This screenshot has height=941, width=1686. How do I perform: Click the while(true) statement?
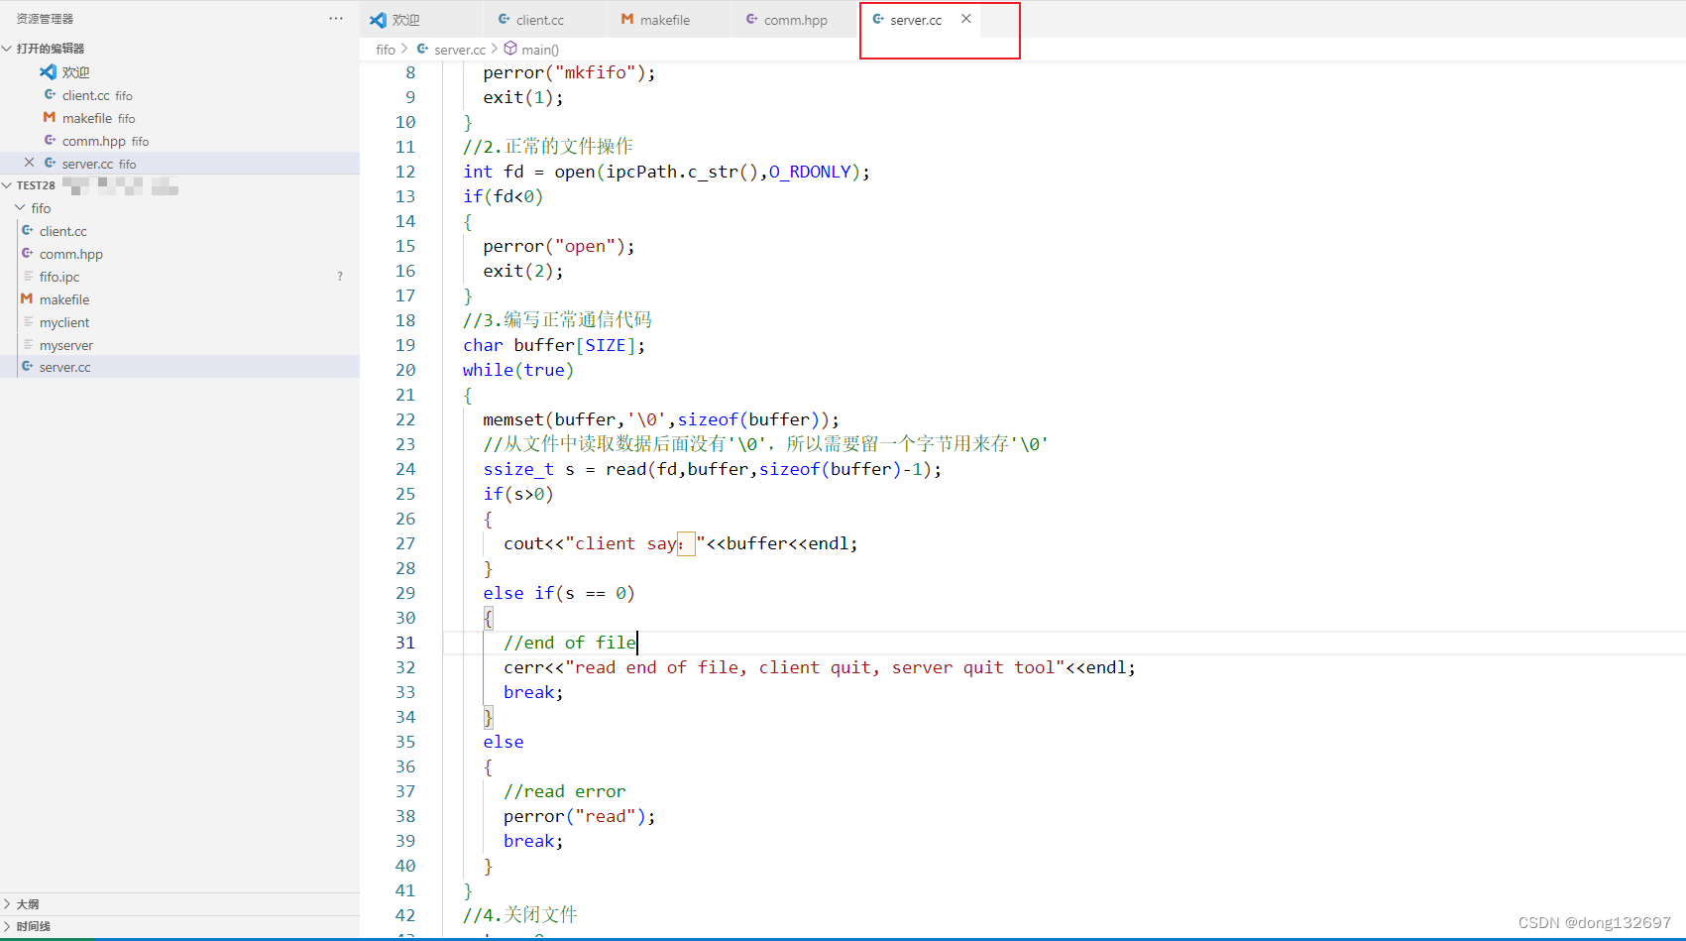[x=518, y=370]
